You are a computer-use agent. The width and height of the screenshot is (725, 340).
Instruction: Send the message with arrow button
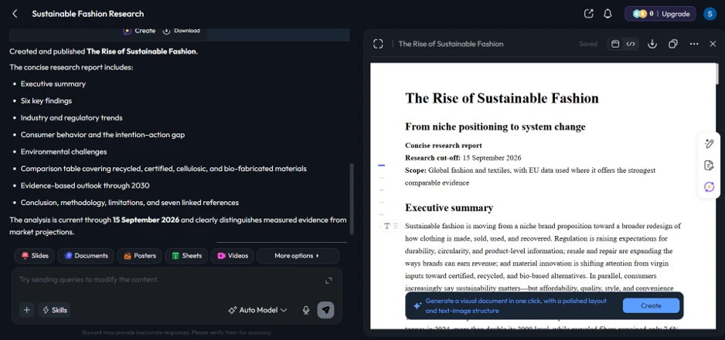[x=326, y=310]
